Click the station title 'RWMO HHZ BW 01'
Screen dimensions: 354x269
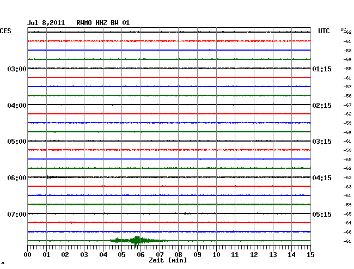point(103,23)
